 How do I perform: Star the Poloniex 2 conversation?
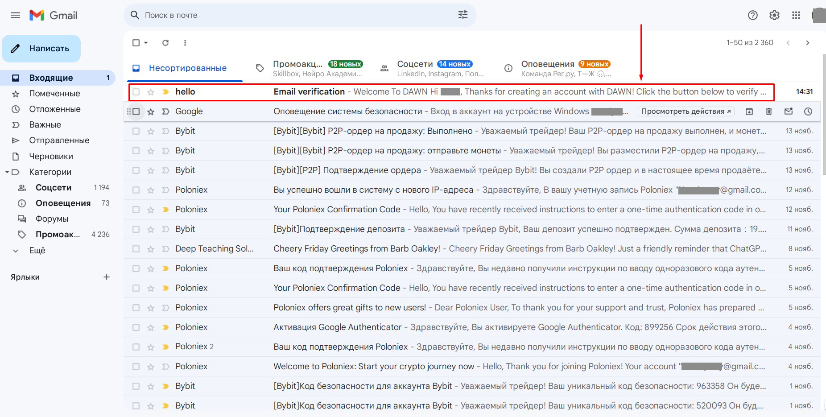coord(151,347)
